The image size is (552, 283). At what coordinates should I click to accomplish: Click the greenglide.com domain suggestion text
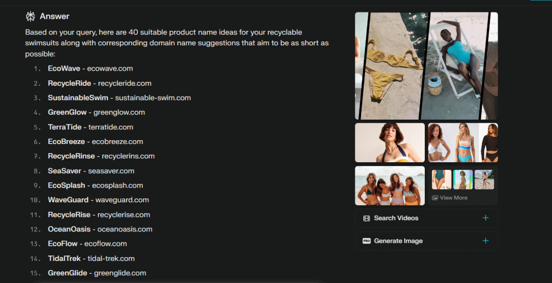click(120, 273)
